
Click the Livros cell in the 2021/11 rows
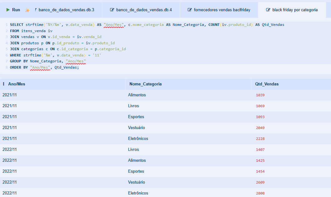[134, 106]
